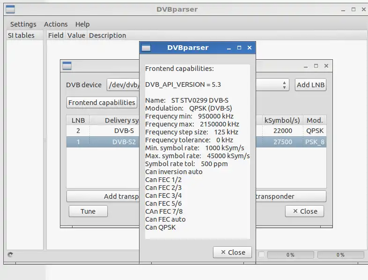Maximize the Frontend capabilities dialog
Screen dimensions: 368x280
click(239, 48)
